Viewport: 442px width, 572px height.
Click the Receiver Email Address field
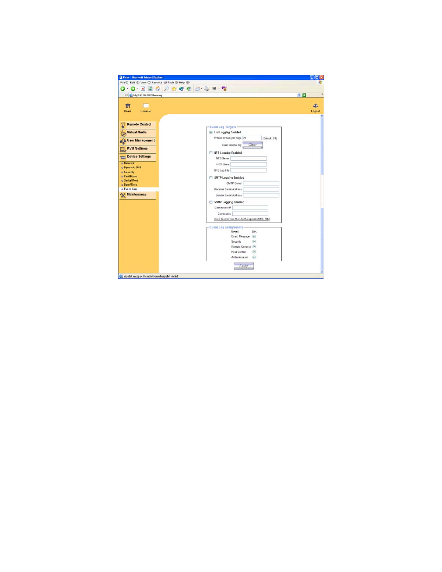(261, 189)
